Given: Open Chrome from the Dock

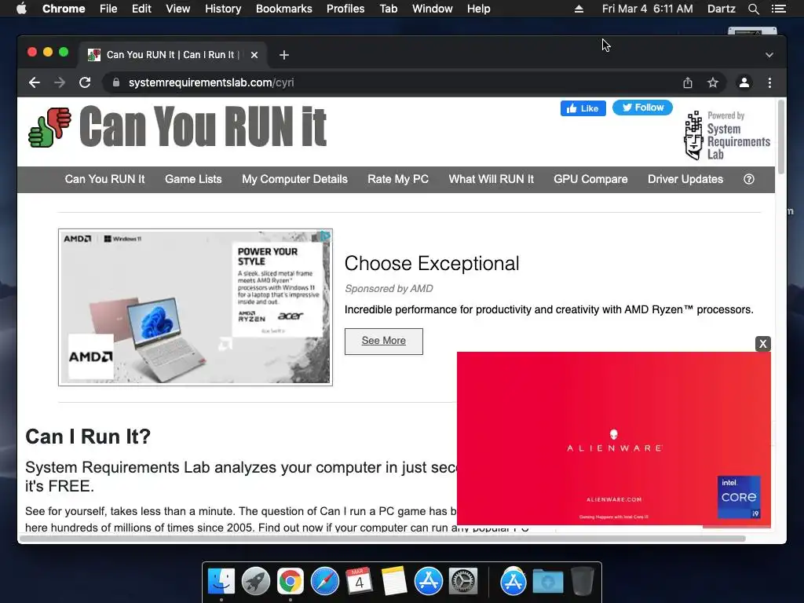Looking at the screenshot, I should point(291,582).
